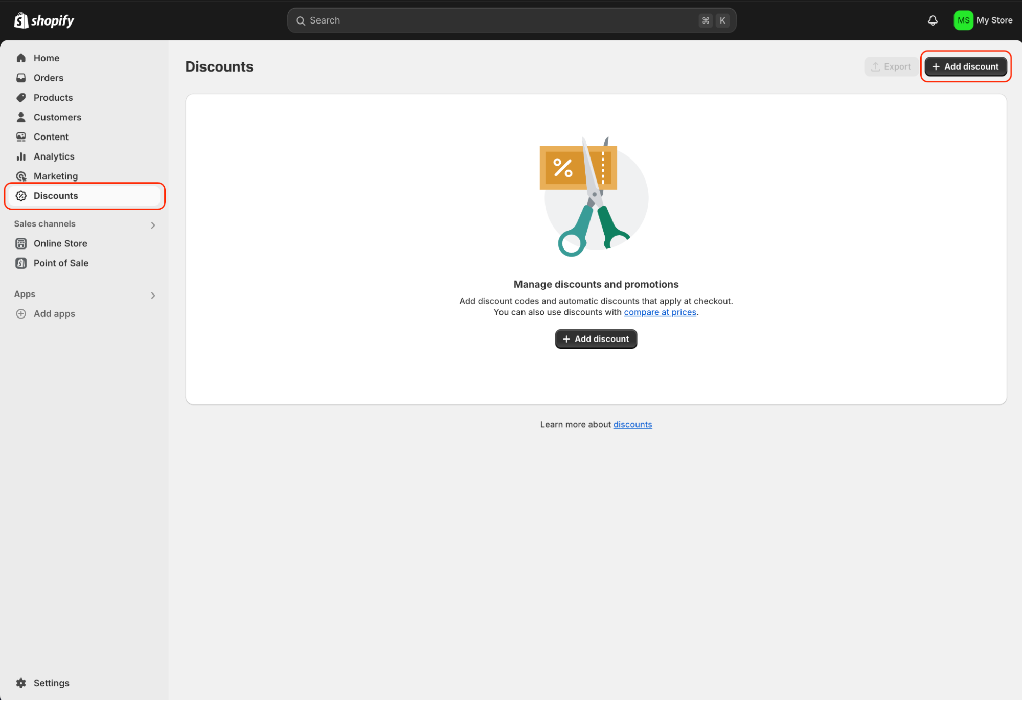This screenshot has width=1022, height=701.
Task: Select the Orders icon in sidebar
Action: (21, 78)
